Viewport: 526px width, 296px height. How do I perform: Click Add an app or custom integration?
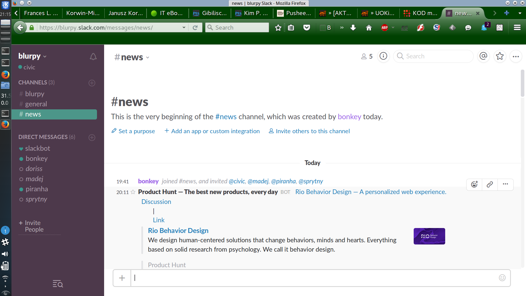(x=212, y=131)
